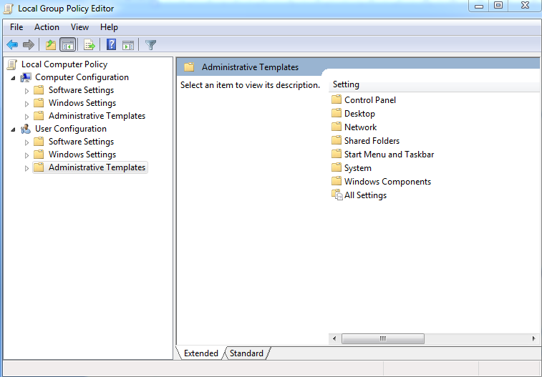Click the Start Menu and Taskbar folder icon
The height and width of the screenshot is (377, 542).
[337, 154]
